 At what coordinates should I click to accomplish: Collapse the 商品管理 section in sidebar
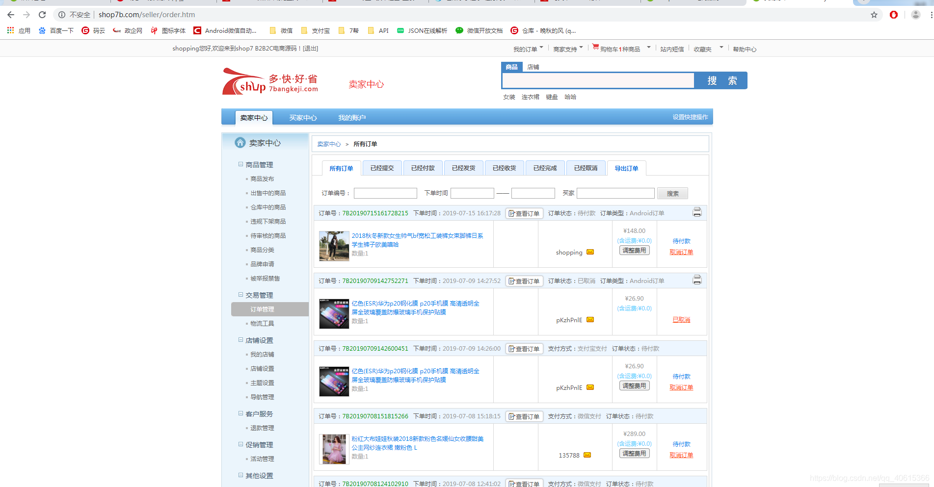(240, 164)
